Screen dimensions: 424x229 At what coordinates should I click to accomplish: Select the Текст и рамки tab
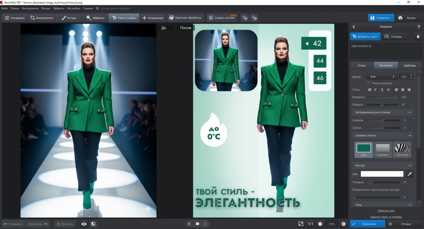[124, 18]
